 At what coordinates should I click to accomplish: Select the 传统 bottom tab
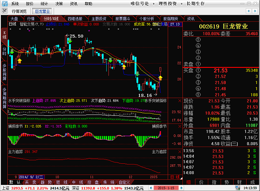tap(108, 182)
